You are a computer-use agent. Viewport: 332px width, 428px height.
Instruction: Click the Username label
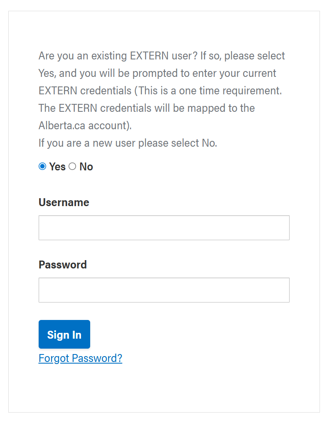point(64,202)
